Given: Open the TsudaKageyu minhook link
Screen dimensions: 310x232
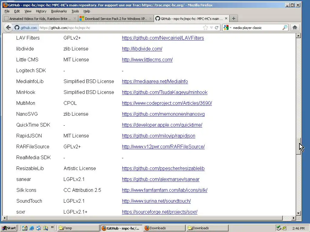Looking at the screenshot, I should (x=165, y=92).
